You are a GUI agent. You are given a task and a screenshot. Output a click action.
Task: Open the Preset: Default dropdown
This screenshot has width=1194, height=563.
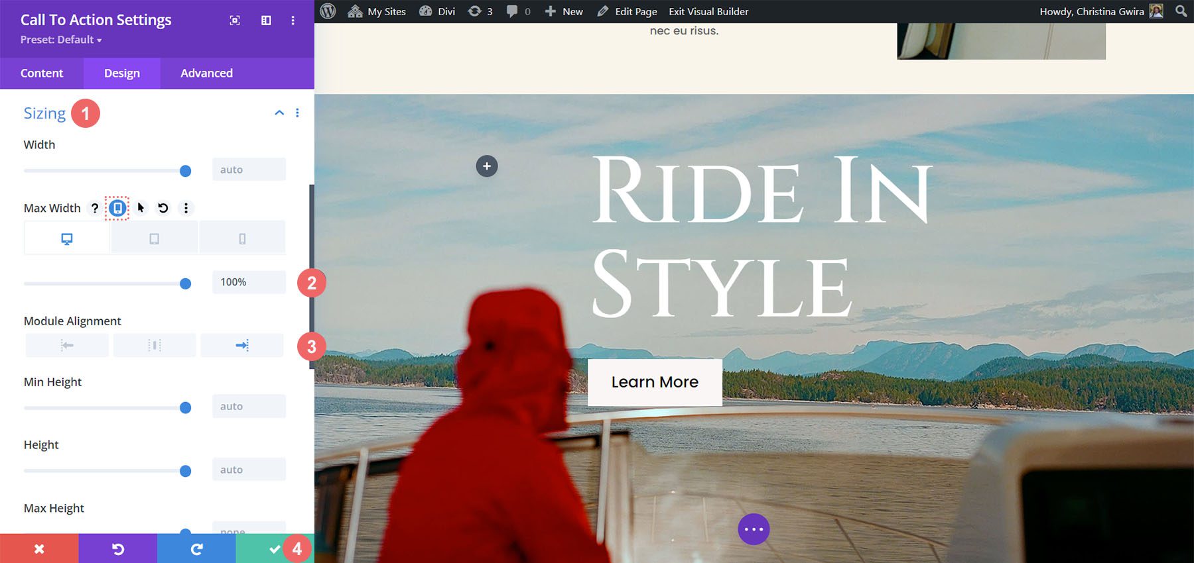[61, 40]
